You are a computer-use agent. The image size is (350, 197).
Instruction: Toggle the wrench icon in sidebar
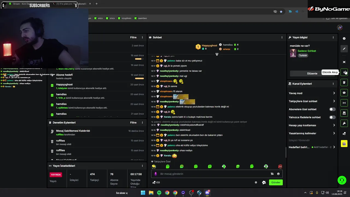(x=344, y=123)
